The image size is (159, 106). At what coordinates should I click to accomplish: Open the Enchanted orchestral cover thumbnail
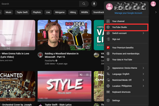(x=17, y=86)
